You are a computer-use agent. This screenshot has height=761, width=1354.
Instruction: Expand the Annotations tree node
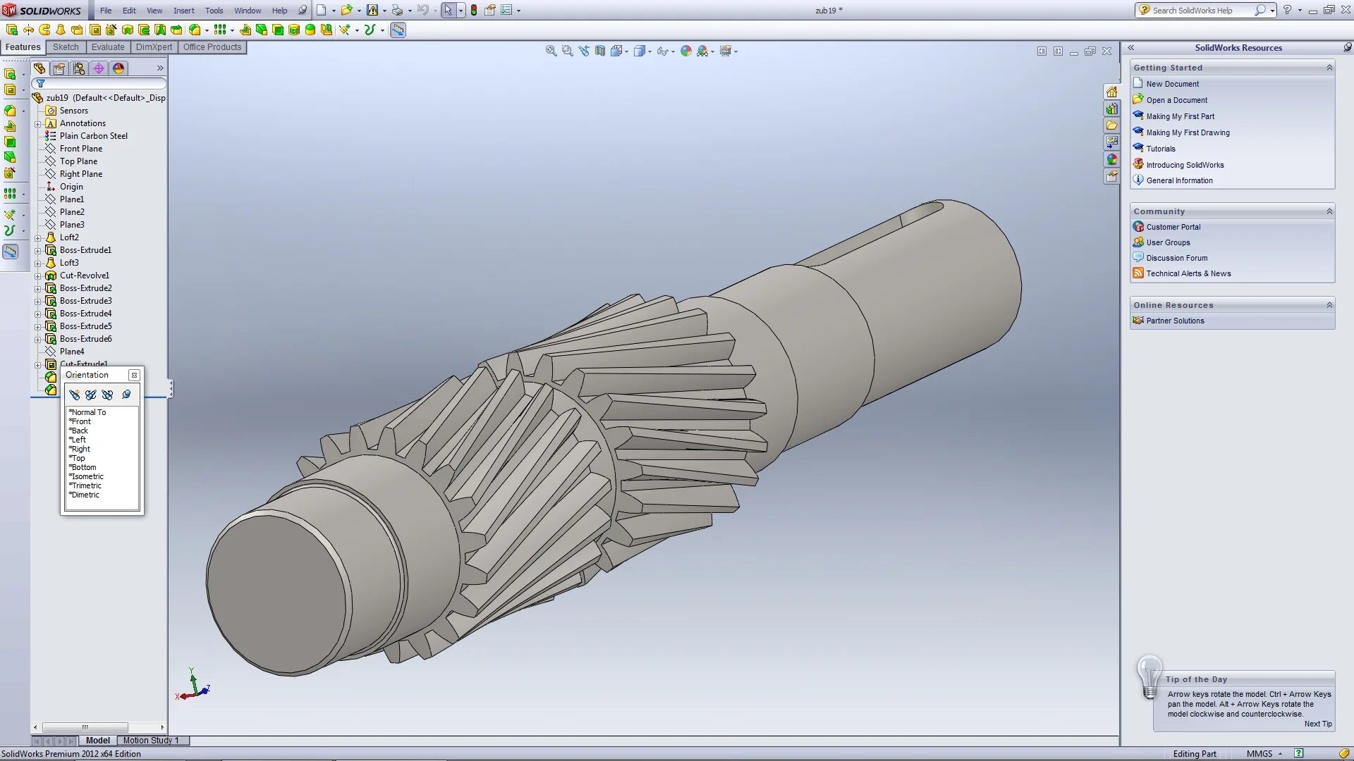coord(38,124)
